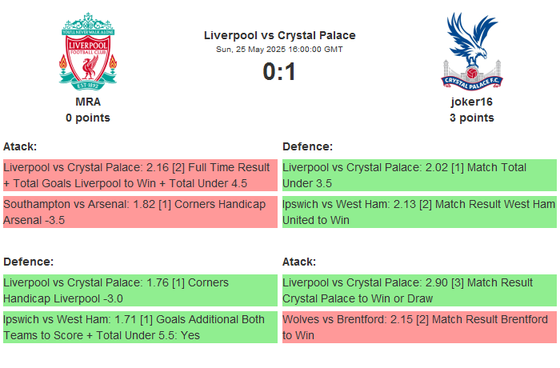Select the joker16 player name
560x368 pixels.
(x=471, y=102)
